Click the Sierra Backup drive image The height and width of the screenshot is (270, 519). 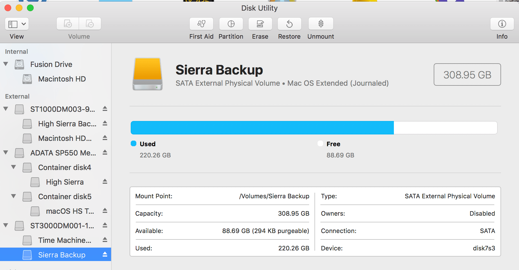[x=148, y=74]
